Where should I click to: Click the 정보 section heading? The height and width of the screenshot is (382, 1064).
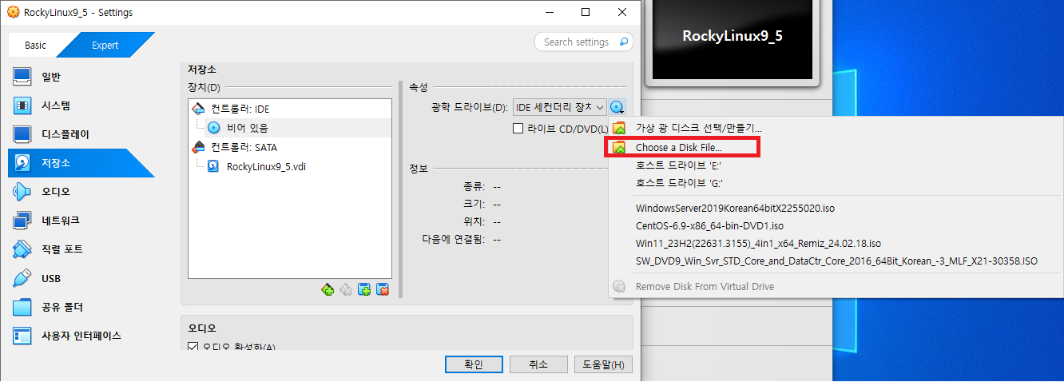[419, 169]
